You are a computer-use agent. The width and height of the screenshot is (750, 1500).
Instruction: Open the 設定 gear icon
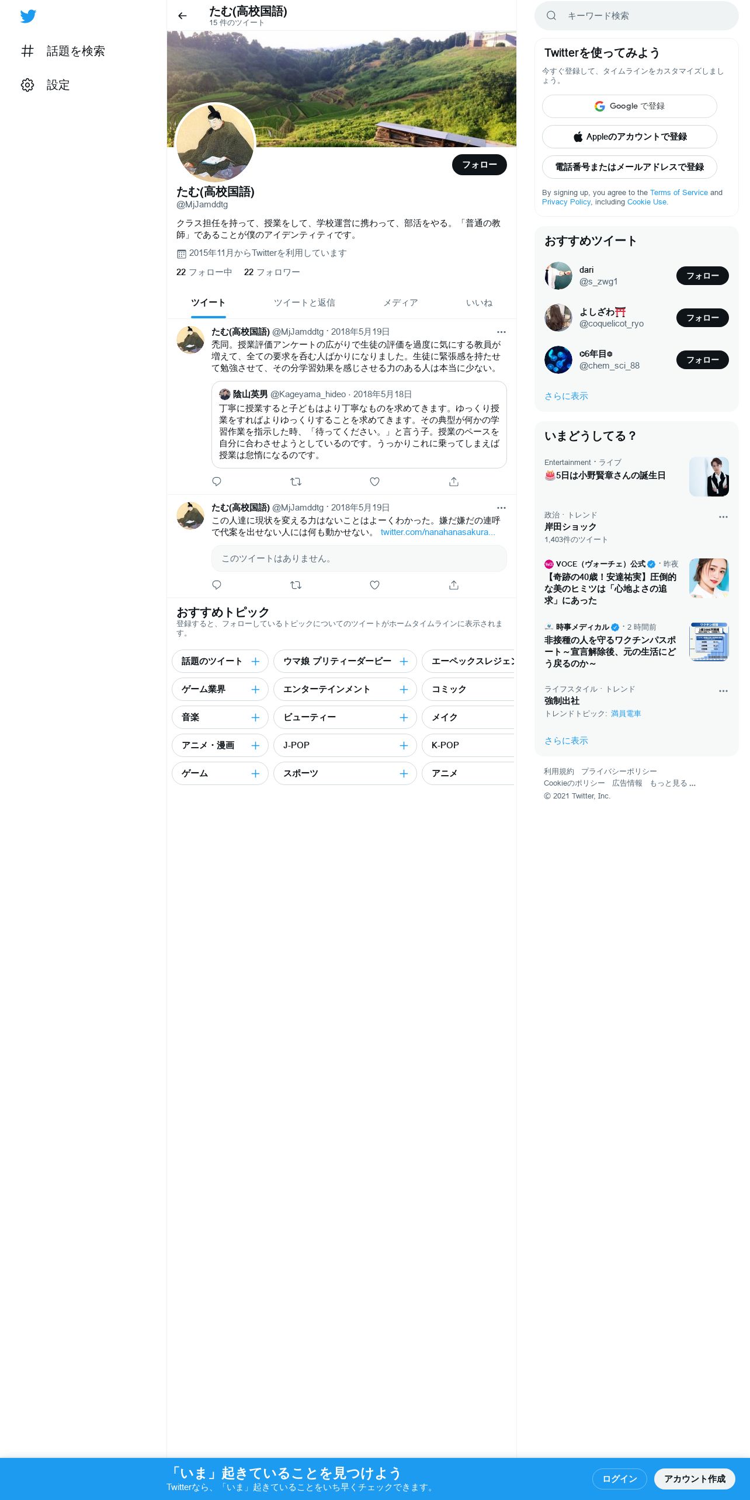point(27,85)
